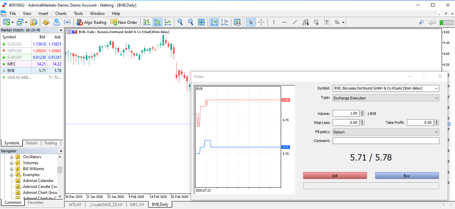Screen dimensions: 455x209
Task: Enable Algo Trading
Action: [91, 22]
